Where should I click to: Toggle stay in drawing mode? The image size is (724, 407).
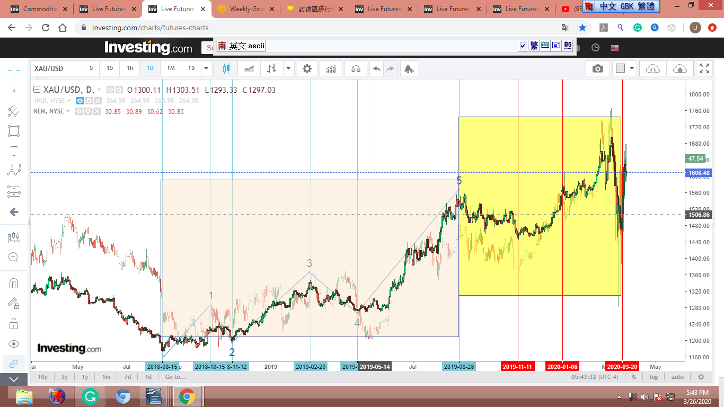14,303
